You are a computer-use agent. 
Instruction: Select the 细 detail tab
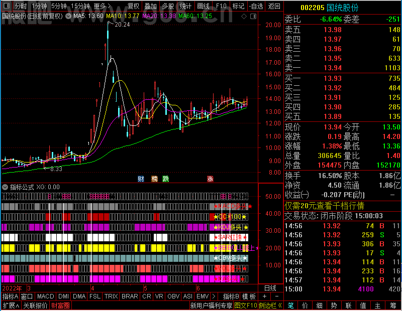[x=320, y=305]
